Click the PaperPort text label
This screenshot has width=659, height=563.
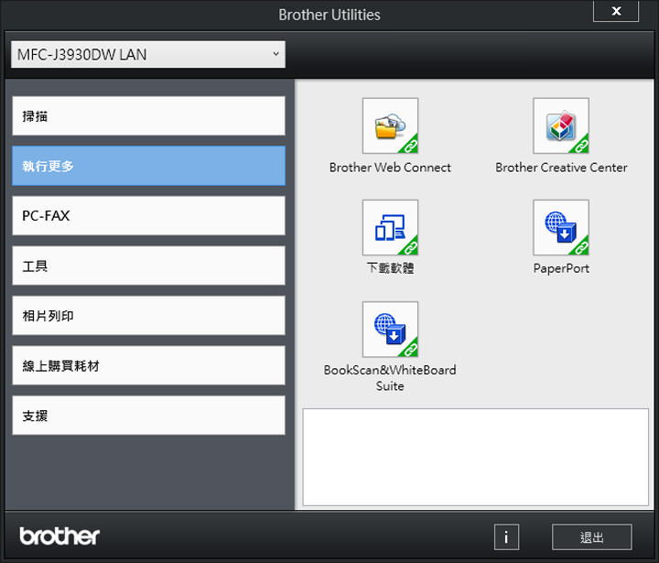click(x=561, y=268)
